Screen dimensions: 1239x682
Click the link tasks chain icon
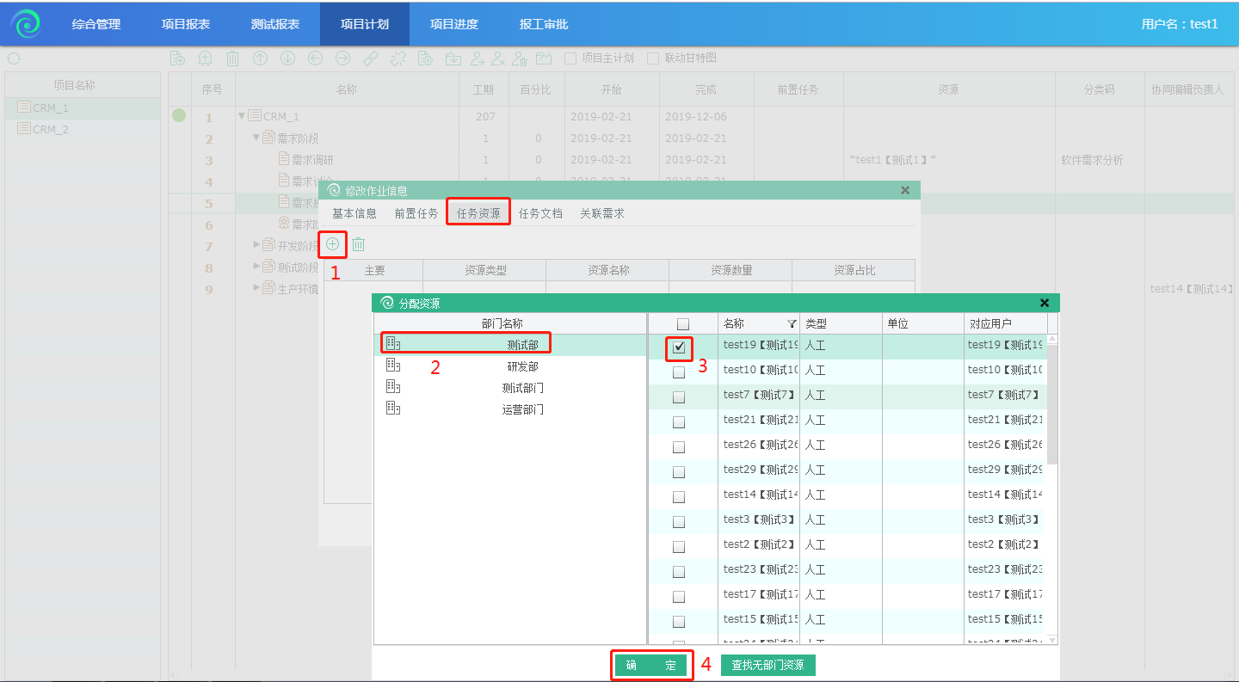(371, 58)
